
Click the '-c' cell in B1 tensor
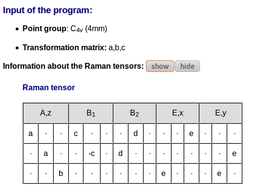92,153
